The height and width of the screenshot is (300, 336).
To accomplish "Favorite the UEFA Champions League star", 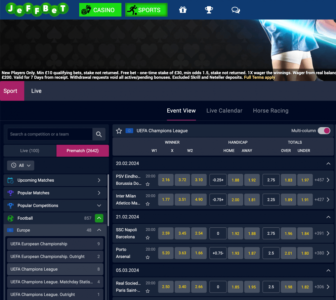I will pyautogui.click(x=119, y=131).
